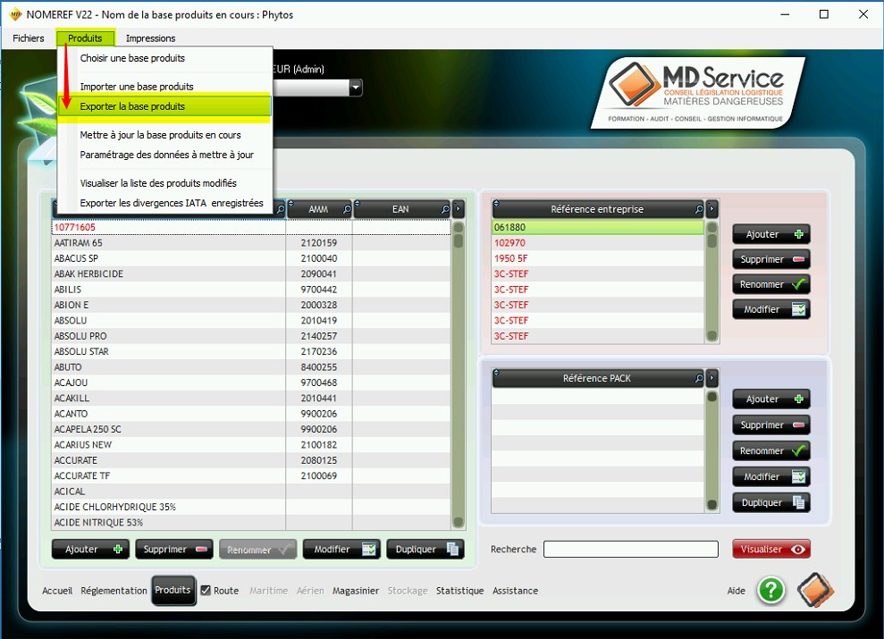Screen dimensions: 884x639
Task: Click the products list vertical scrollbar
Action: click(459, 375)
